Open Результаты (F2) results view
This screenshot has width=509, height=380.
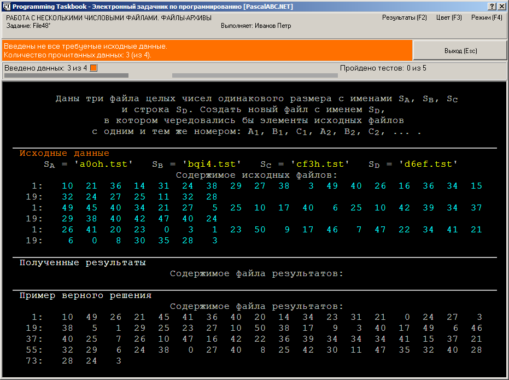[404, 17]
